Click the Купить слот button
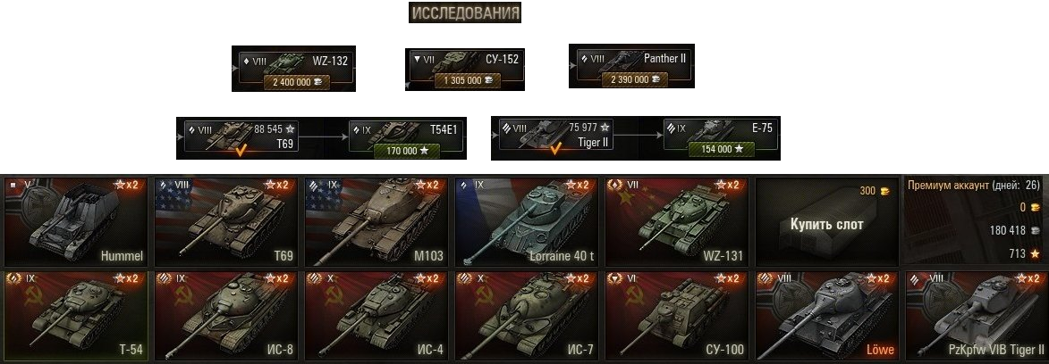The width and height of the screenshot is (1049, 364). [x=826, y=222]
